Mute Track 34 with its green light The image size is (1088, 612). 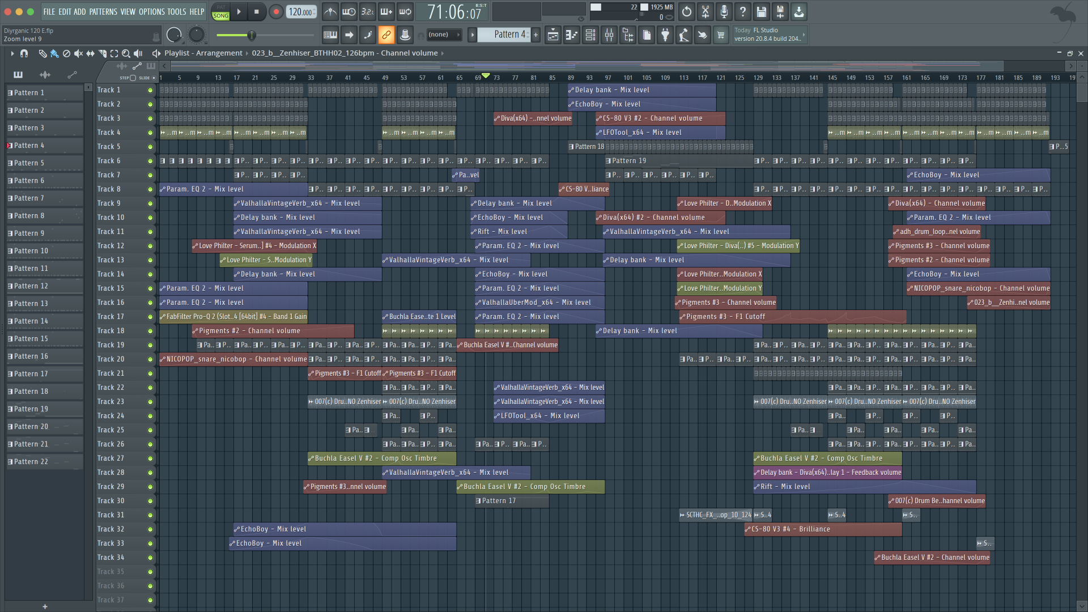click(150, 558)
